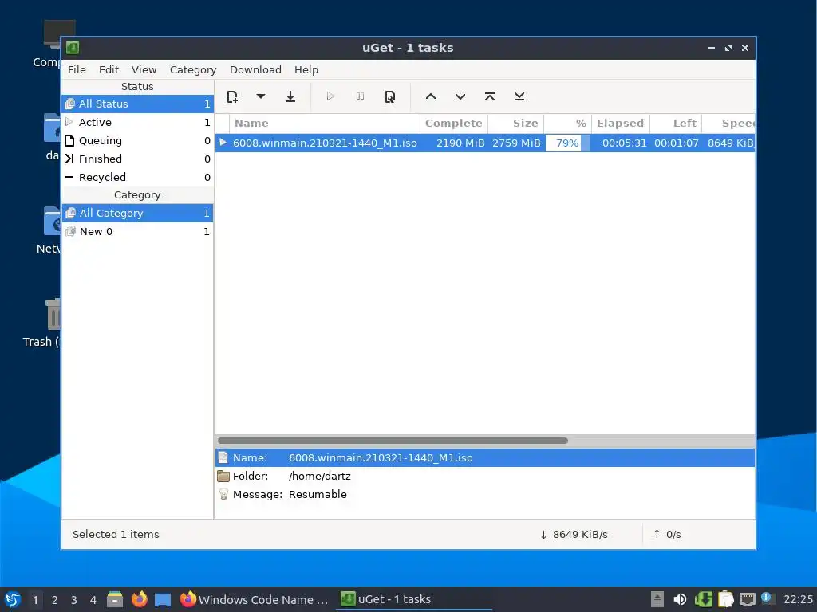Click the 2759 MiB size cell
Screen dimensions: 817x612
pos(516,143)
